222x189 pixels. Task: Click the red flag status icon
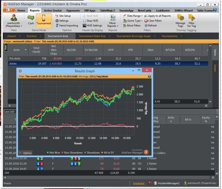tap(150, 183)
